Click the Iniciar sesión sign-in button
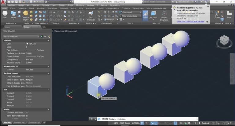Image resolution: width=235 pixels, height=126 pixels. (x=183, y=2)
